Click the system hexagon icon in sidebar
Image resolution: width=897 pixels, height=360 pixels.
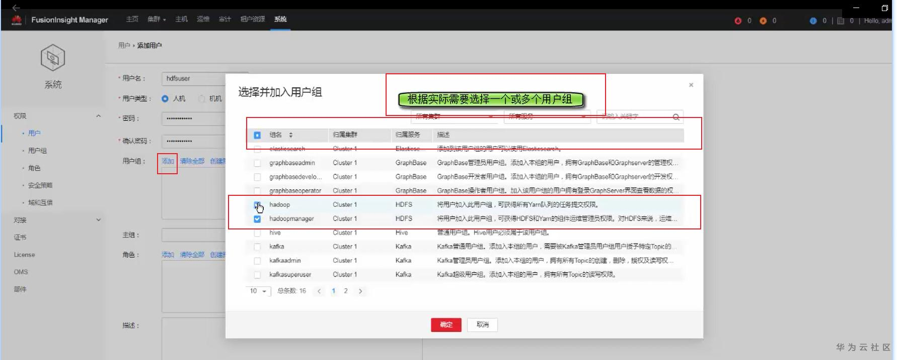[x=53, y=57]
